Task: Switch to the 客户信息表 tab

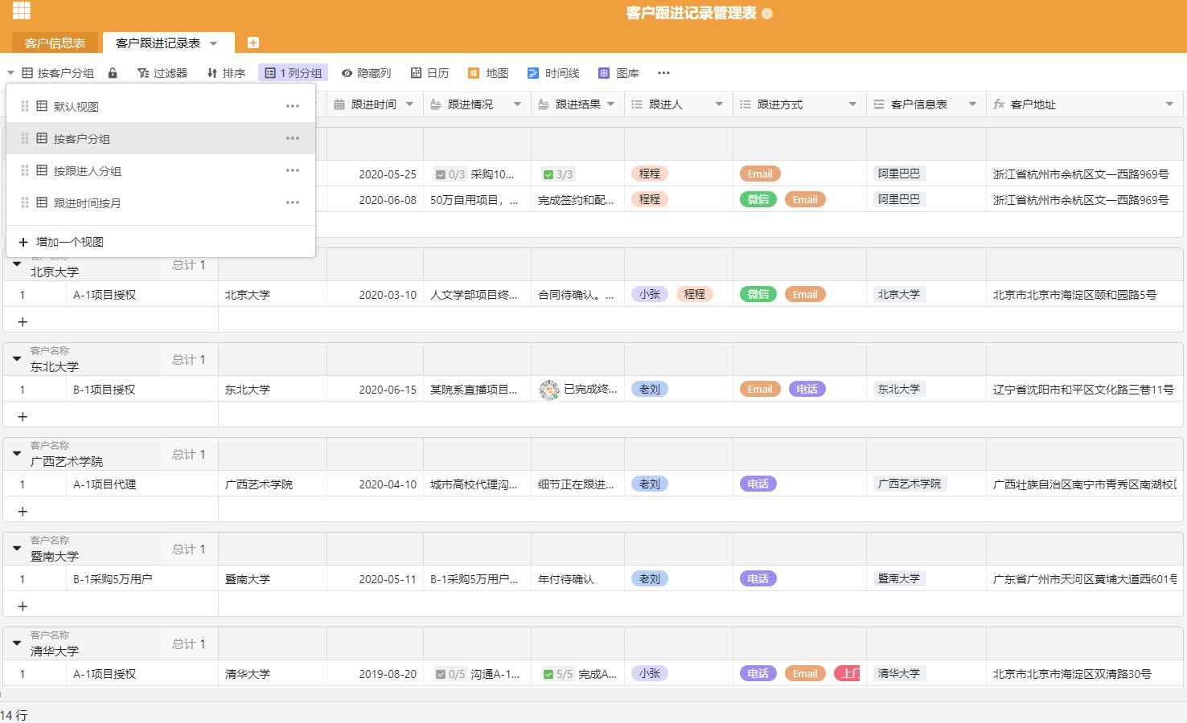Action: coord(55,43)
